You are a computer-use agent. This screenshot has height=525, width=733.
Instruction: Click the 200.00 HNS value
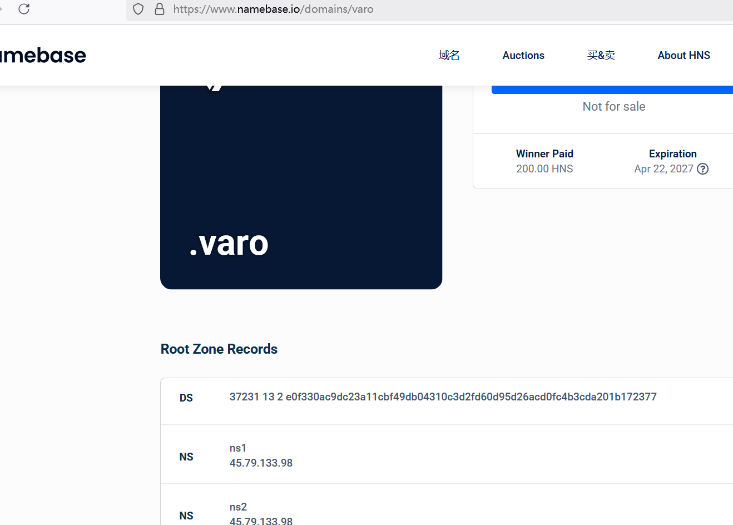[544, 169]
